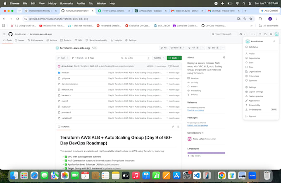Click the switch account icon beside AnnuRLohan
Screen dimensions: 281x183
pyautogui.click(x=274, y=41)
